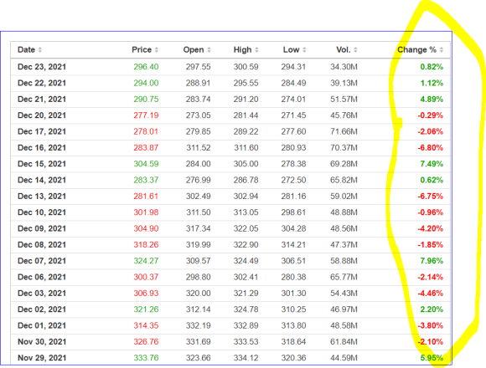Click the change value 7.49%

tap(432, 164)
